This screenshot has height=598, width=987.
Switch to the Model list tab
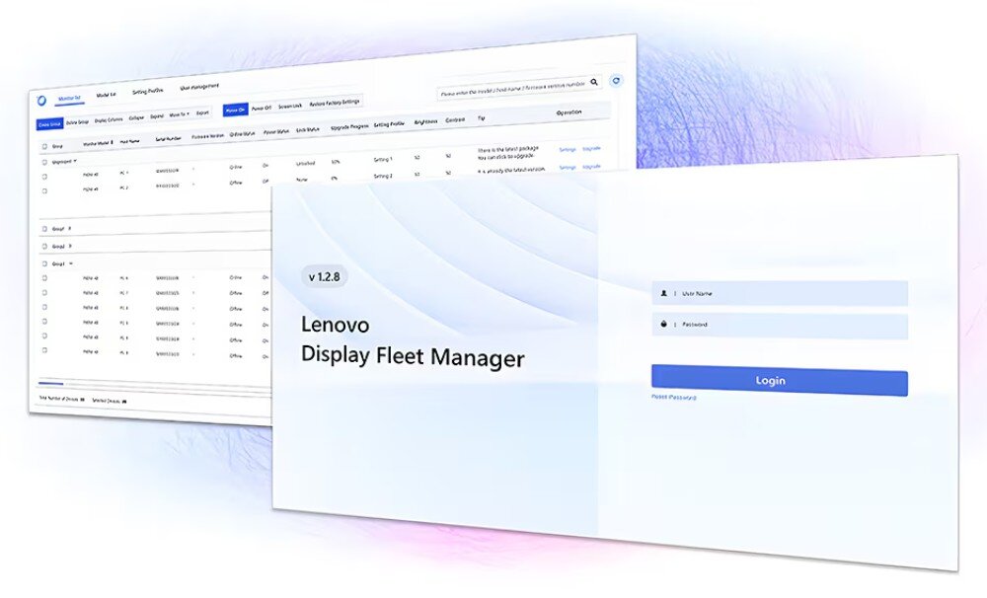(x=106, y=95)
